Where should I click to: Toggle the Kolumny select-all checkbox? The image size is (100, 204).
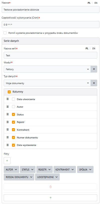[9, 92]
